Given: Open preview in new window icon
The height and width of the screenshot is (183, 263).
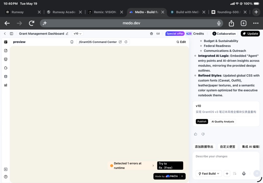Looking at the screenshot, I should point(120,42).
